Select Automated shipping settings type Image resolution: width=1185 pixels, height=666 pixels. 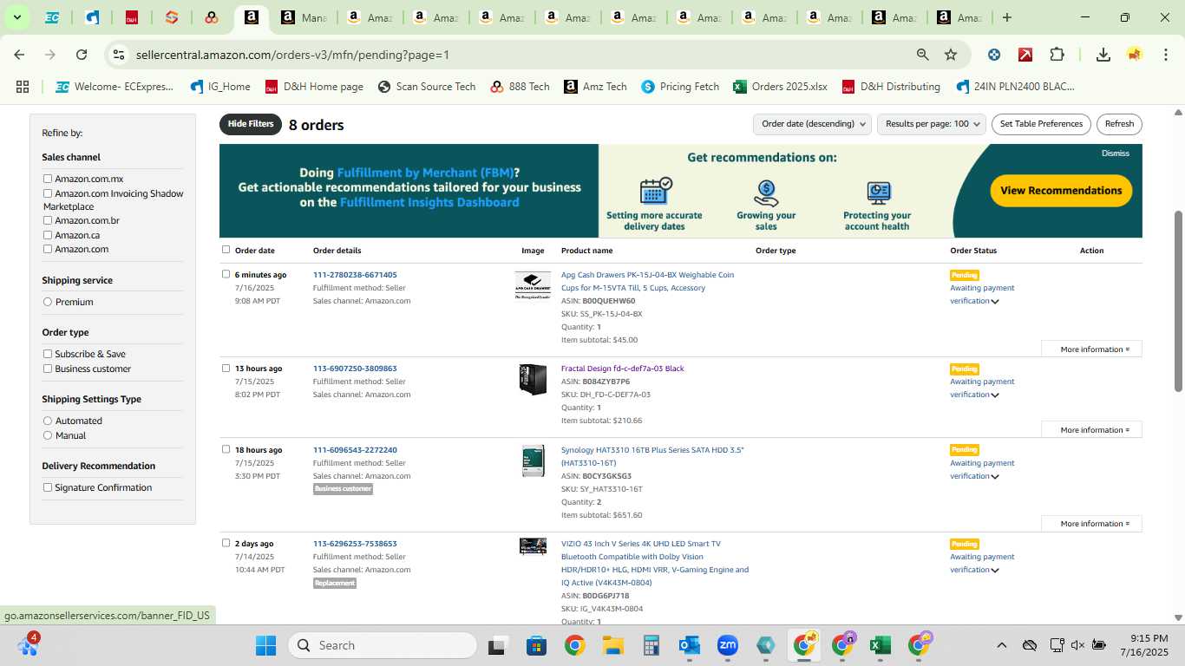coord(48,421)
